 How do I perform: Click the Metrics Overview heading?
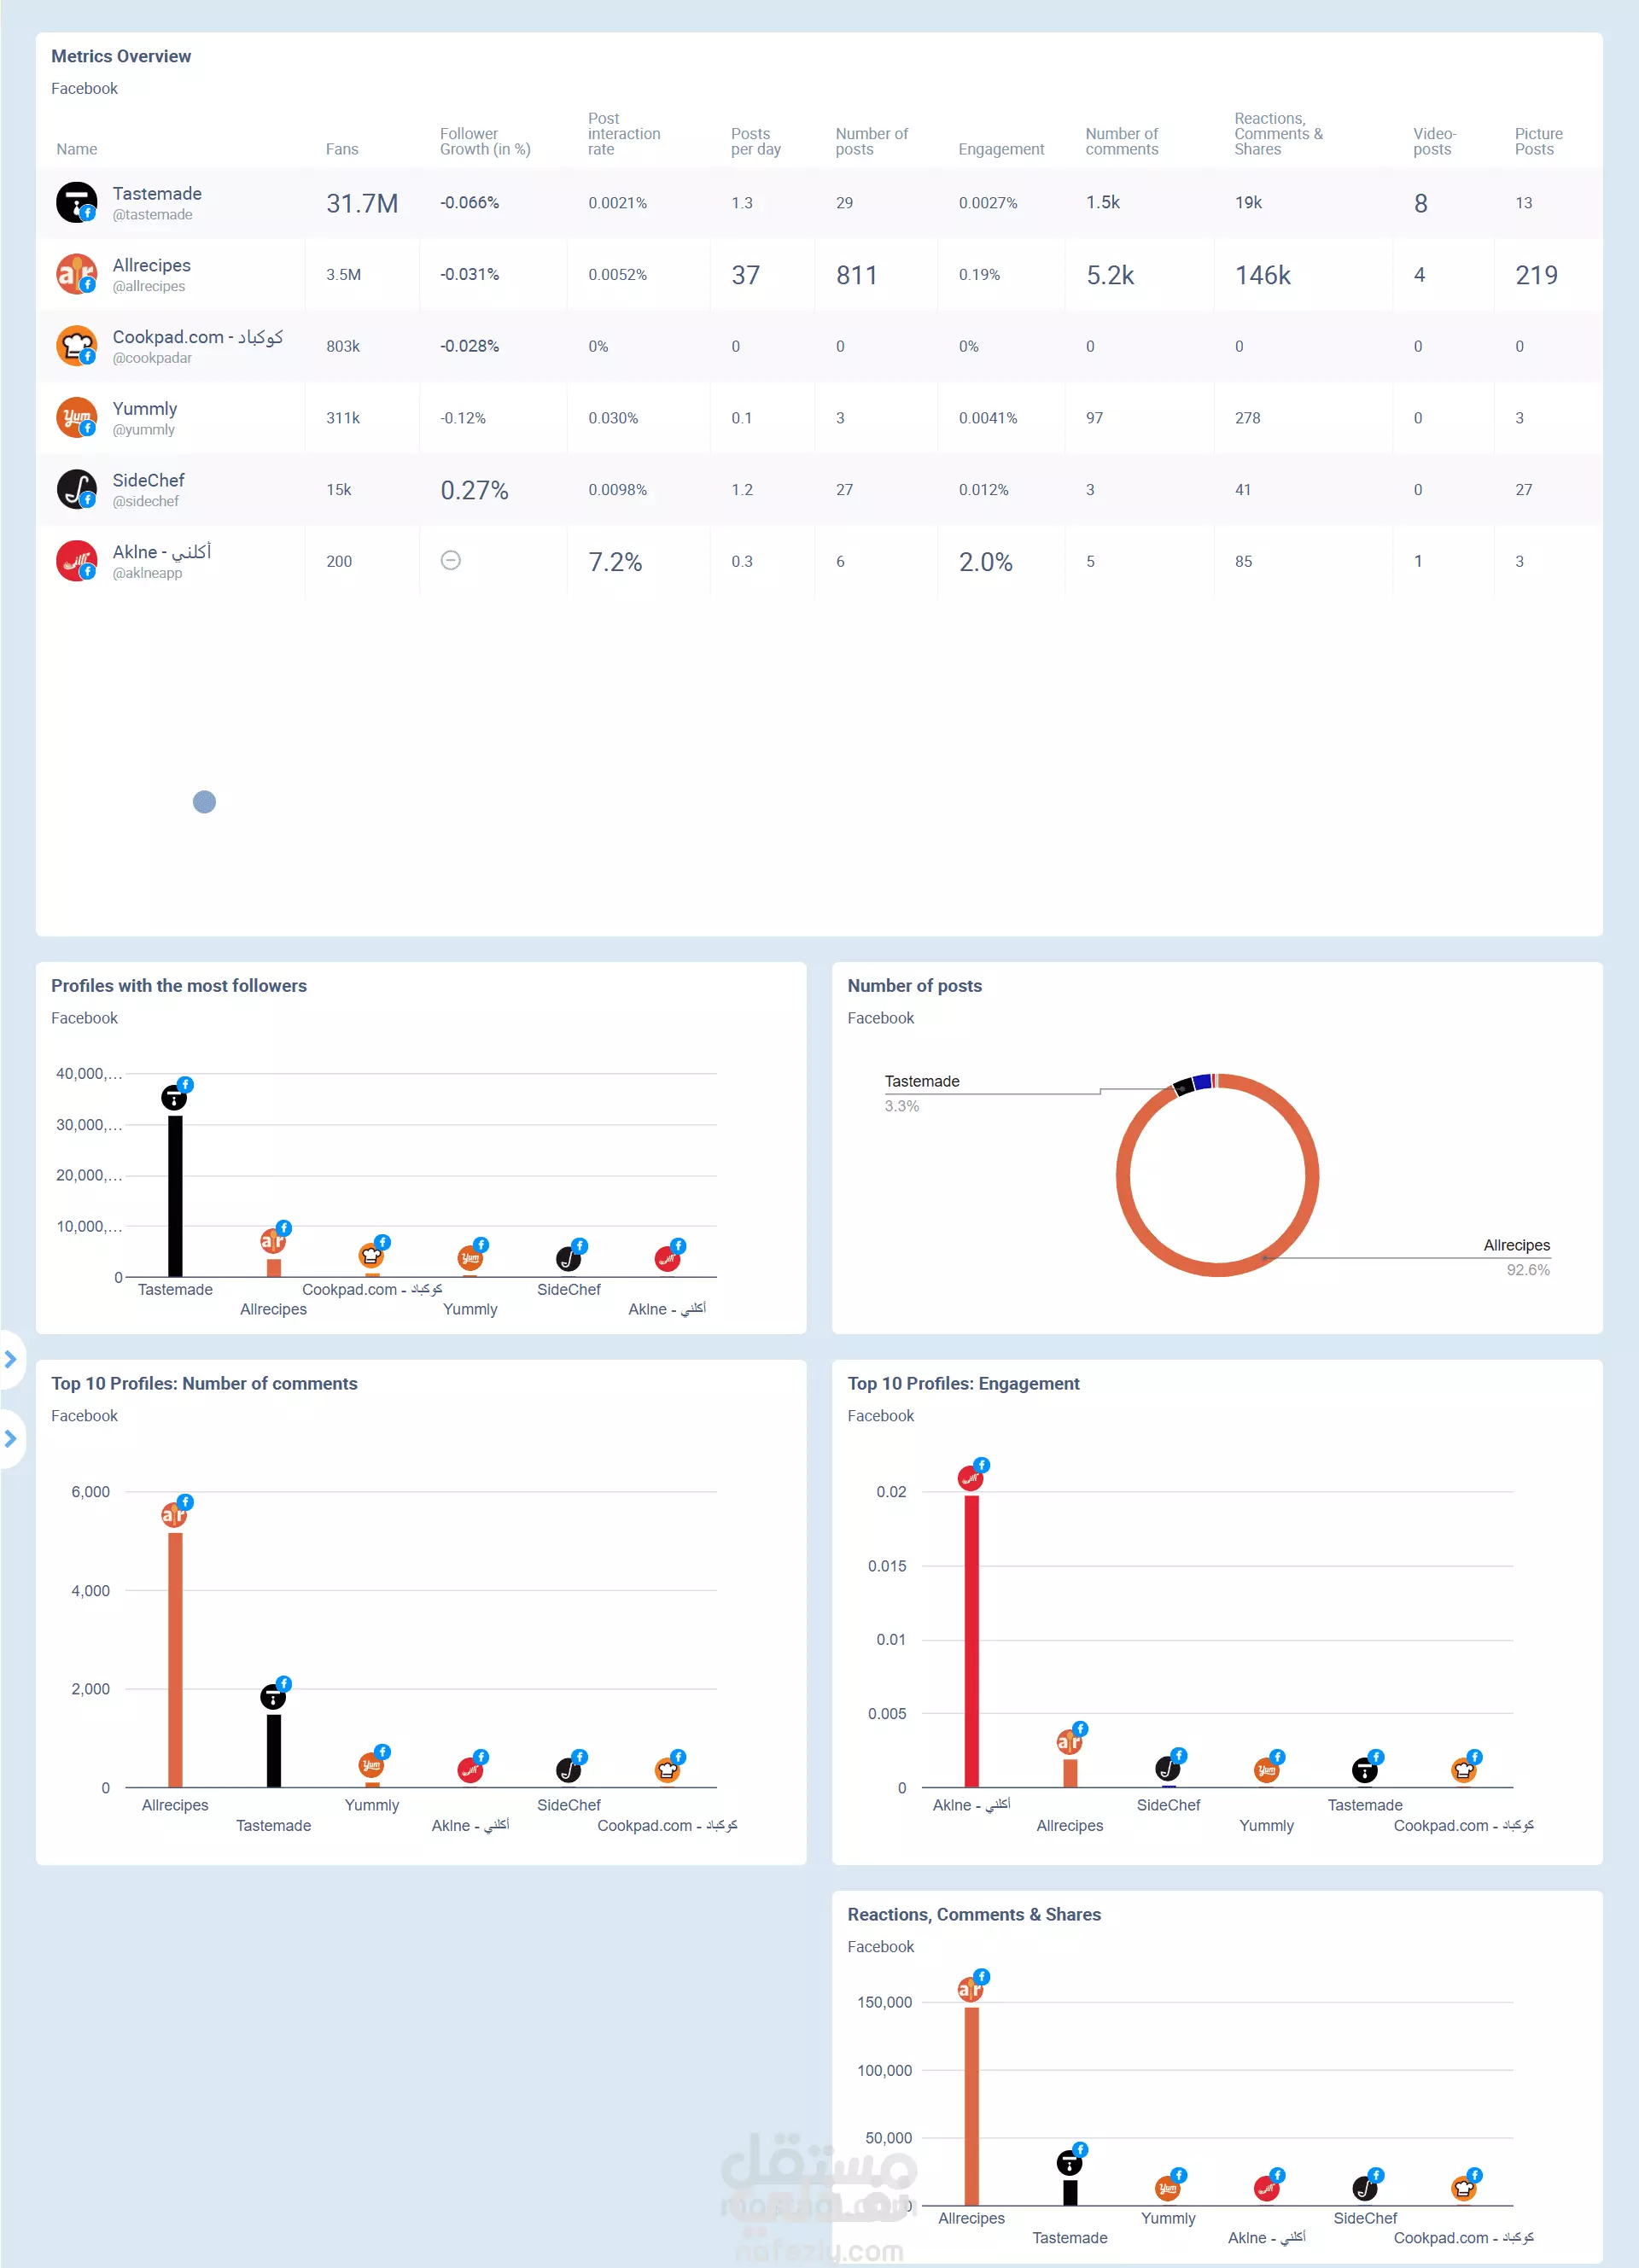click(x=121, y=56)
